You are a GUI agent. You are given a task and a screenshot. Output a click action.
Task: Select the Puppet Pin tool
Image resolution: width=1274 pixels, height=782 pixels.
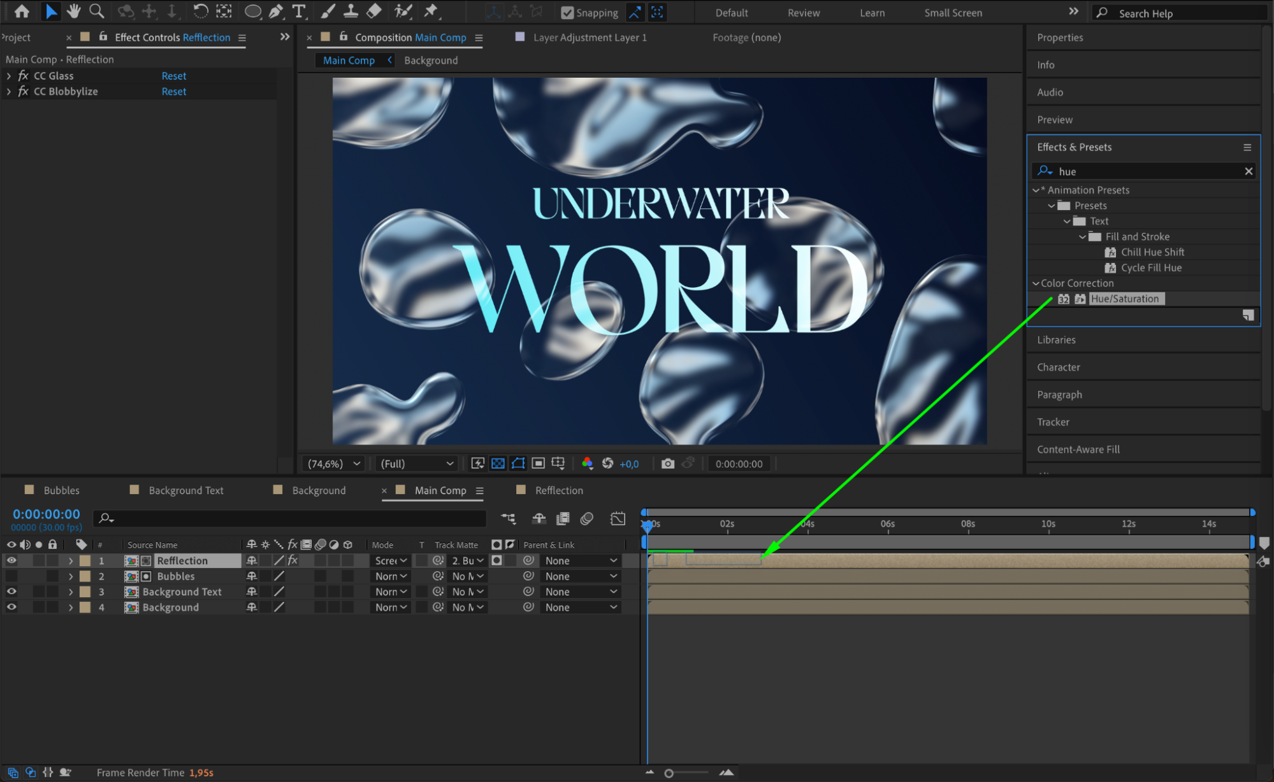pos(431,11)
